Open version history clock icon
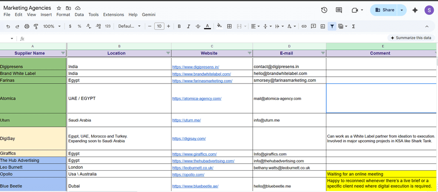438x192 pixels. coord(324,10)
